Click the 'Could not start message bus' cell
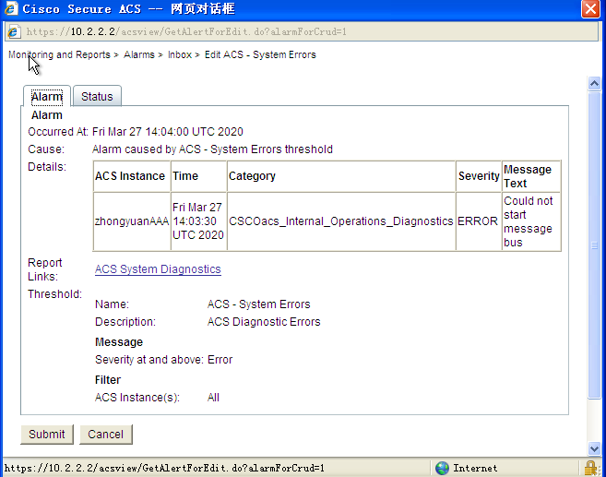The height and width of the screenshot is (477, 606). coord(531,221)
